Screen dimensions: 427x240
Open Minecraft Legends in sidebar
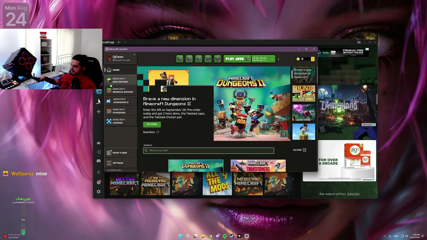[x=120, y=121]
